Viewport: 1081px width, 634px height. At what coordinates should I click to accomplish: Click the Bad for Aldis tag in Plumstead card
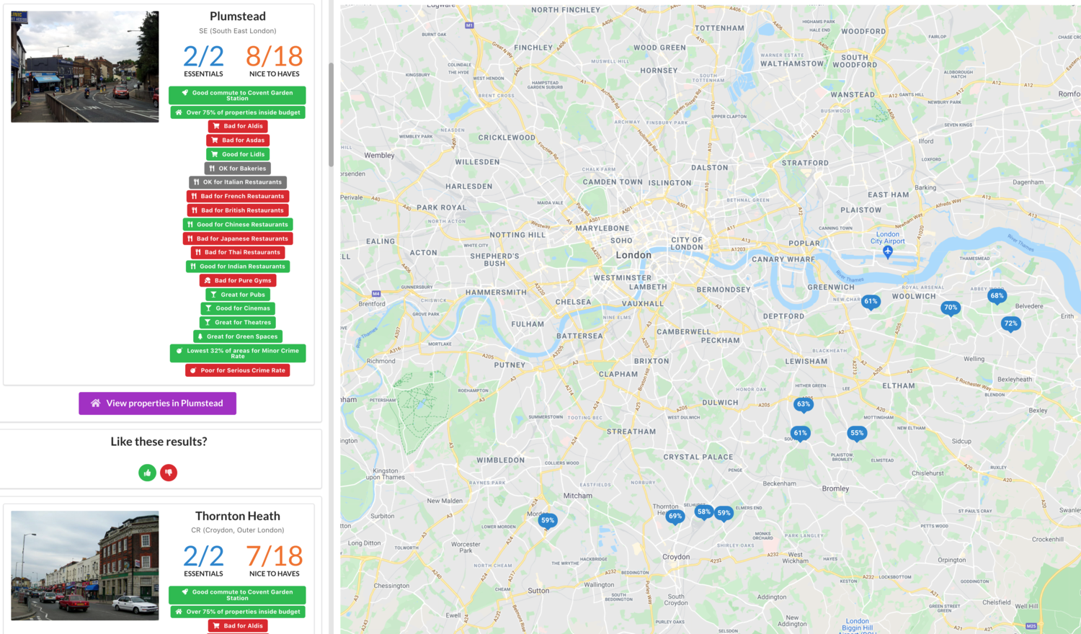click(x=238, y=126)
